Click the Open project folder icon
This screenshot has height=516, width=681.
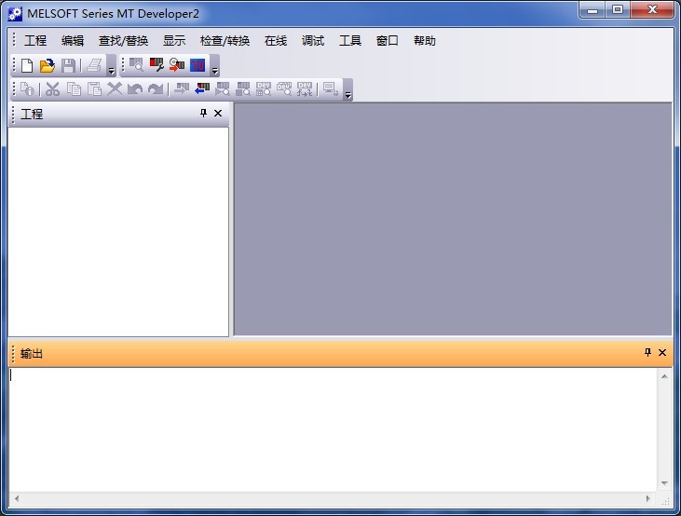(x=47, y=66)
